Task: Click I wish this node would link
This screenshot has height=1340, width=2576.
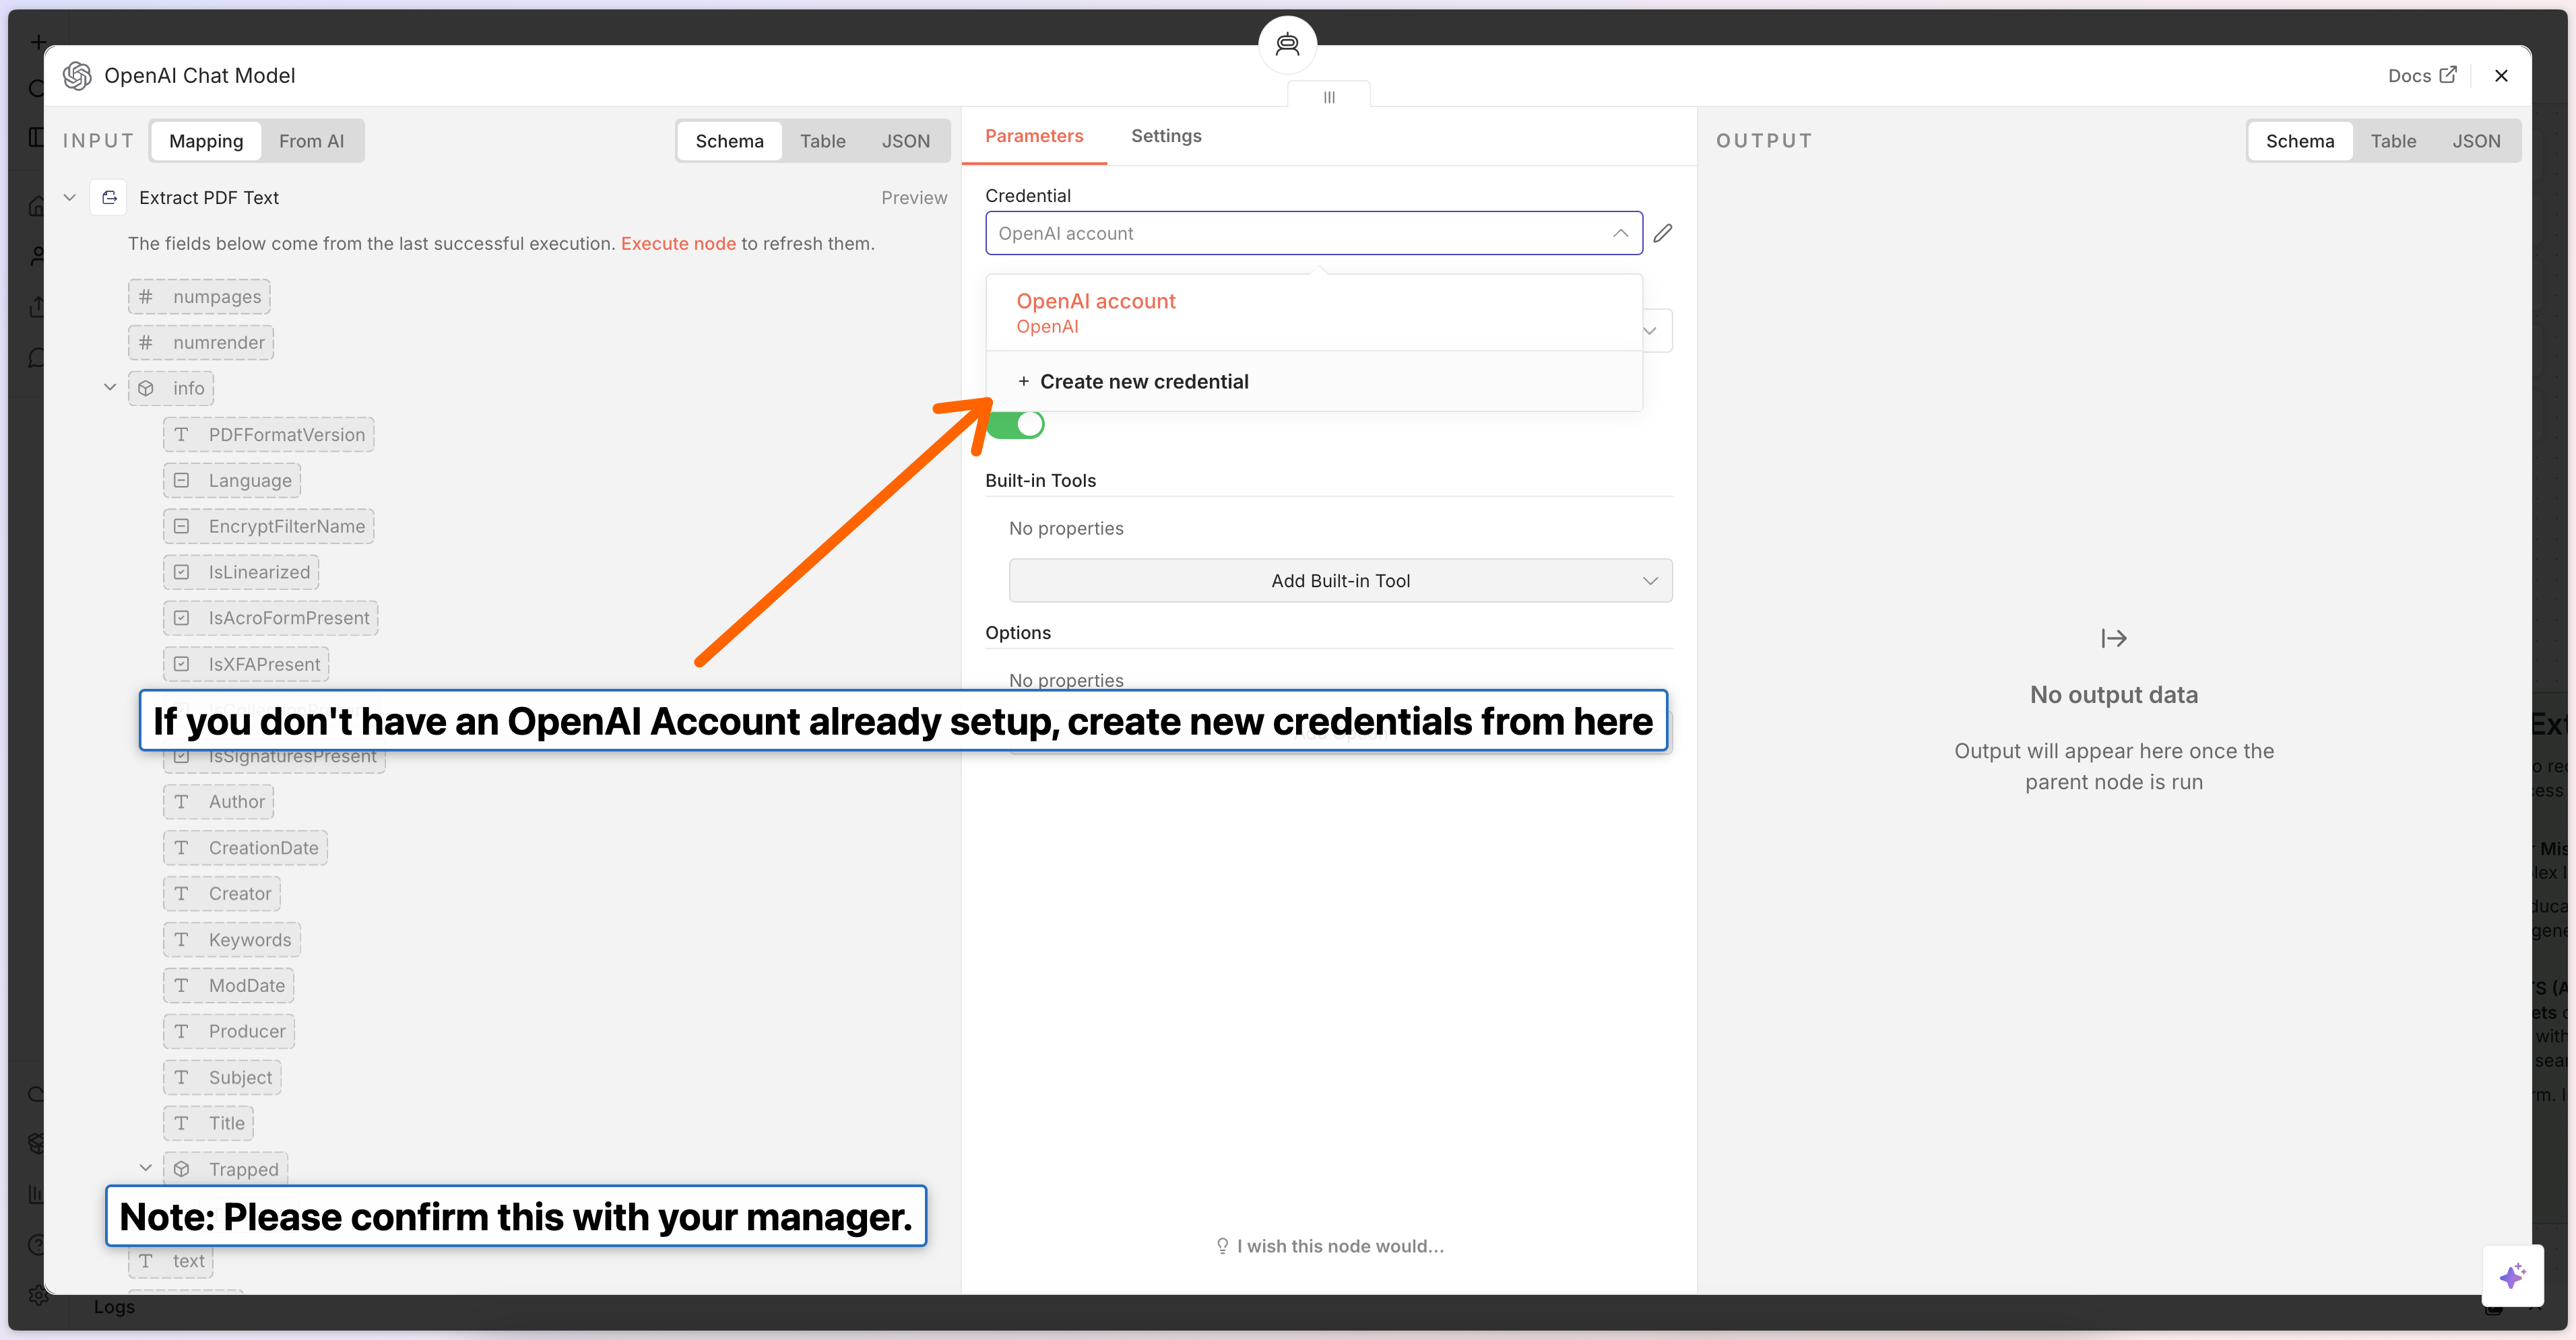Action: coord(1340,1246)
